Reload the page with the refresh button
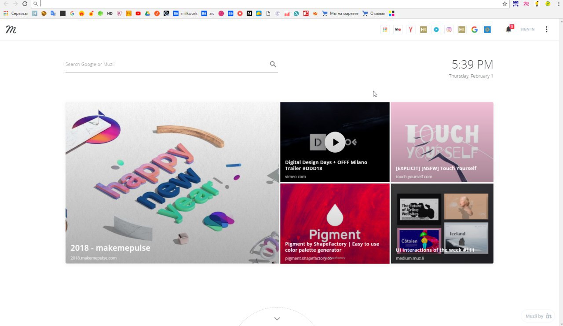The height and width of the screenshot is (326, 563). 25,4
